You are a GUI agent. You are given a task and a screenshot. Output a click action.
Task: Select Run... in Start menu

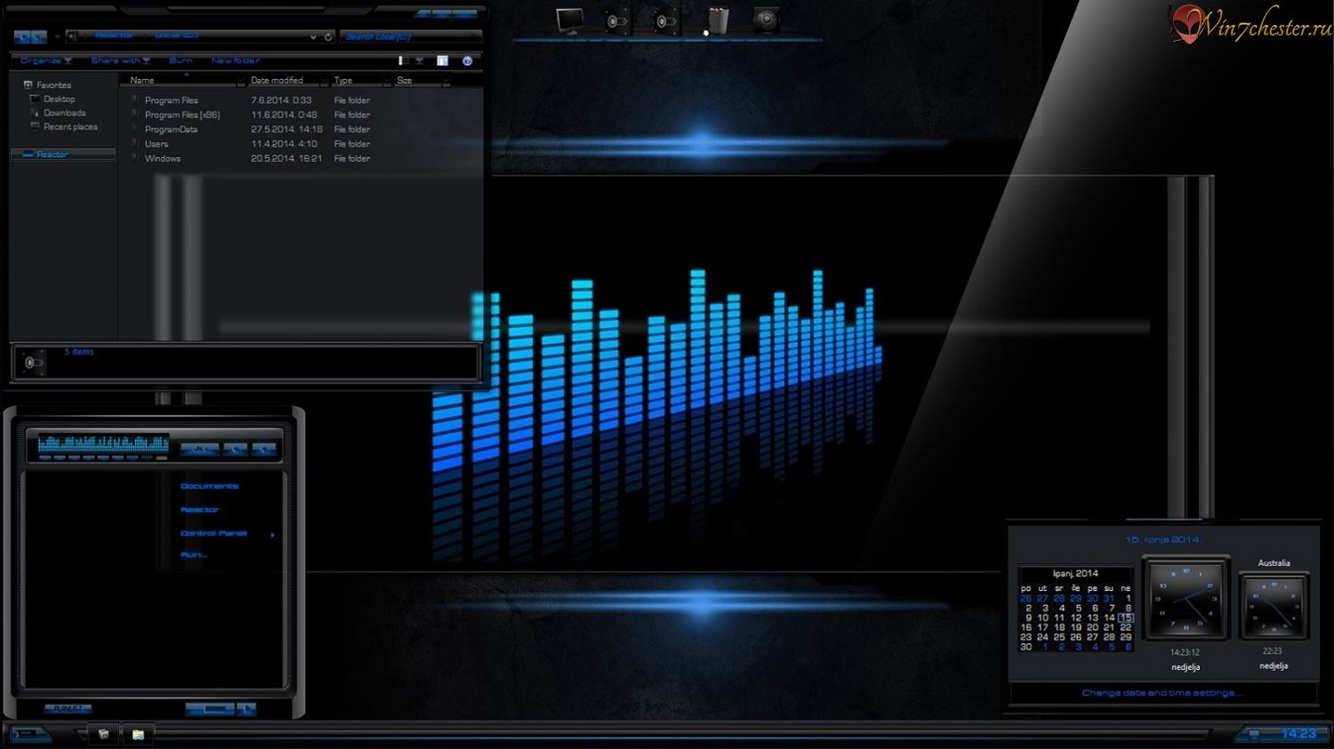point(194,554)
